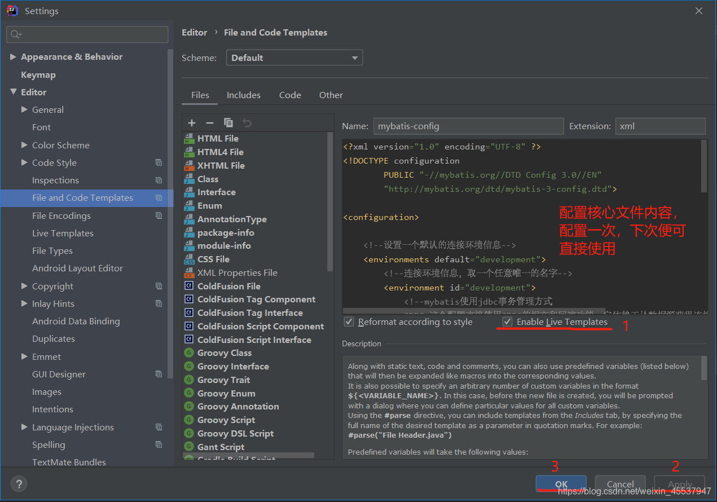Expand the Language Injections node

pos(24,427)
